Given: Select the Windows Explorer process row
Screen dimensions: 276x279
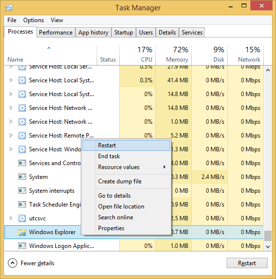Looking at the screenshot, I should tap(134, 232).
